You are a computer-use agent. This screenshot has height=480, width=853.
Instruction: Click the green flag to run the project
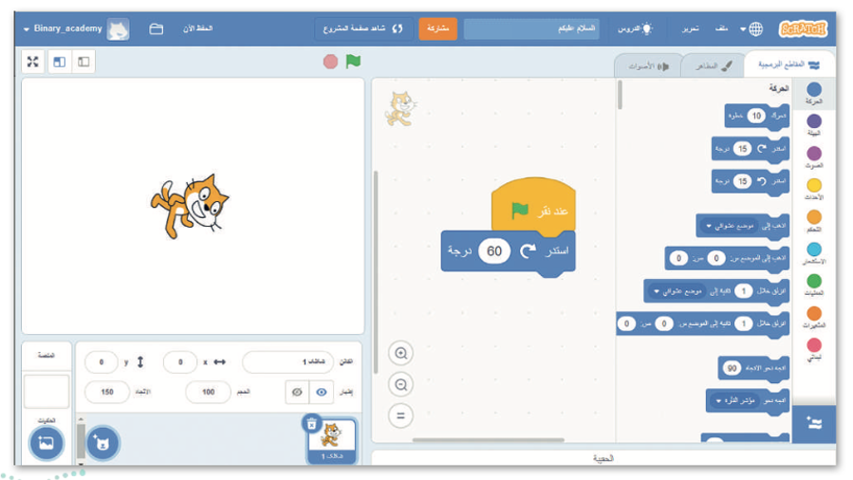[x=353, y=62]
